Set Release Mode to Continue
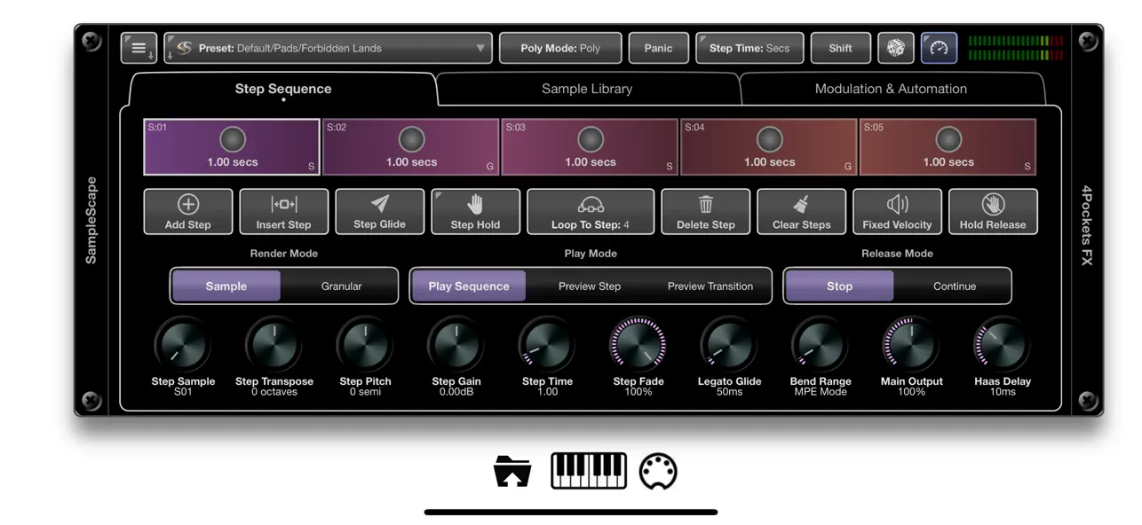This screenshot has height=525, width=1142. [x=954, y=286]
